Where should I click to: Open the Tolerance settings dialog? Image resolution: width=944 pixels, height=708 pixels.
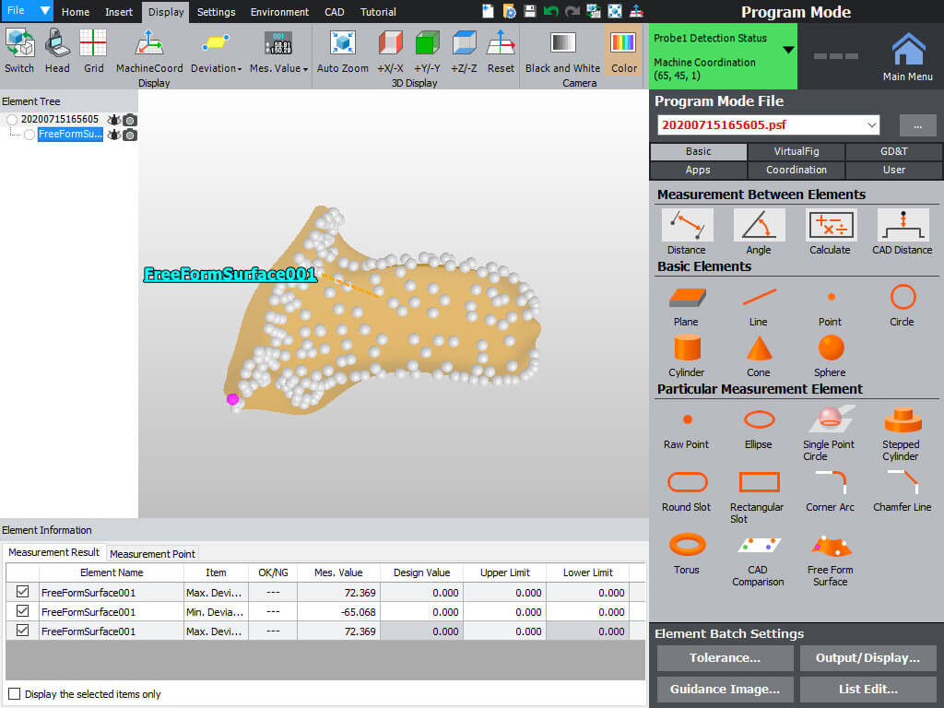pyautogui.click(x=725, y=658)
